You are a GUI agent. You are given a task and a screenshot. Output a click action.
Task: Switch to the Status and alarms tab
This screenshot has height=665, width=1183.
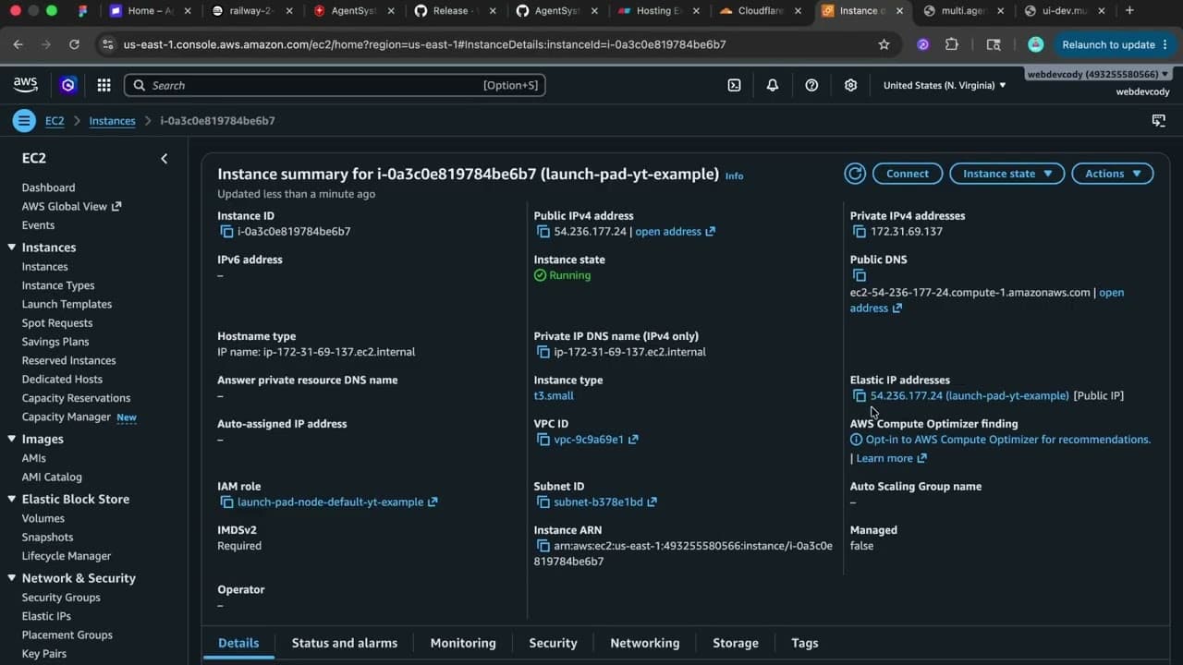pos(345,643)
